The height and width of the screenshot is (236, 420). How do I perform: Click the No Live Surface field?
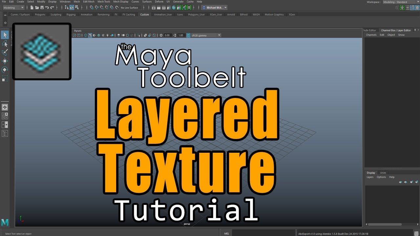[x=130, y=8]
